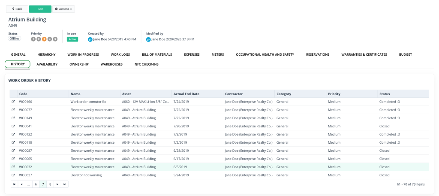Viewport: 439px width, 196px height.
Task: Show earlier pages via ellipsis pager button
Action: (x=29, y=184)
